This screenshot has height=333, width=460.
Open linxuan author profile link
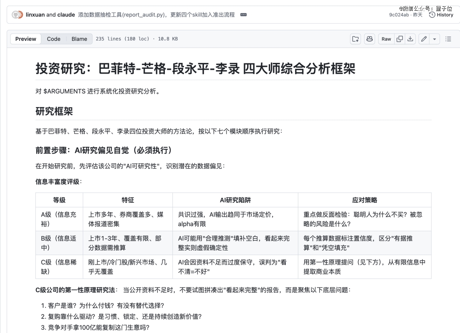35,15
